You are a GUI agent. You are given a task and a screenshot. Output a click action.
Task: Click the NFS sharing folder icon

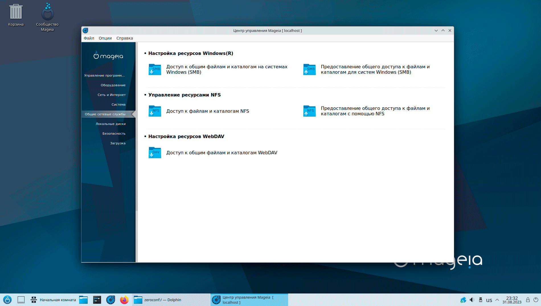(x=310, y=111)
